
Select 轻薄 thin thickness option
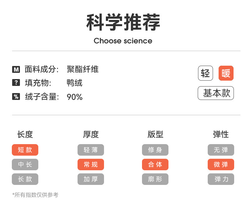(x=91, y=150)
